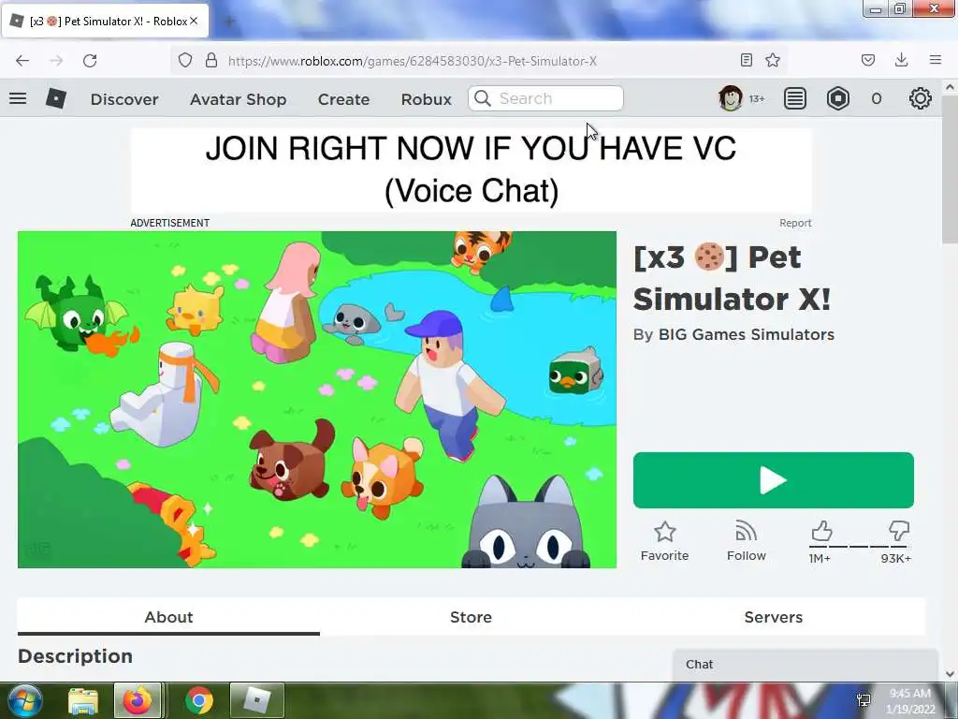Dislike the game with thumbs down
Screen dimensions: 958x719
[x=899, y=531]
